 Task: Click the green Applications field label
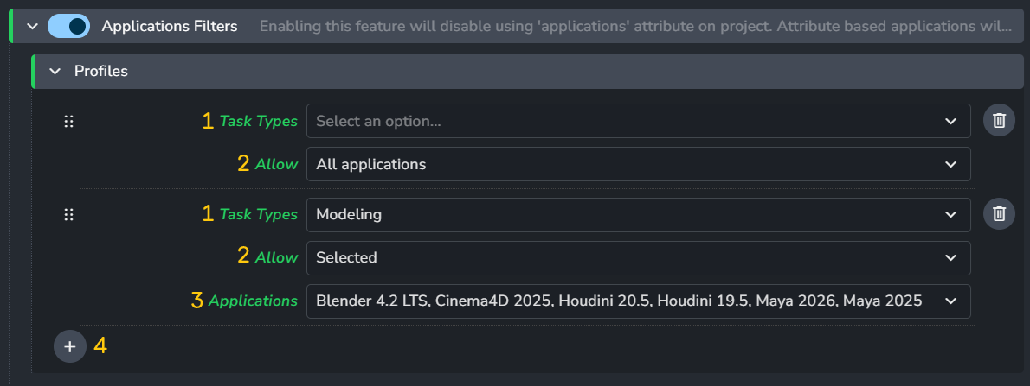[253, 301]
